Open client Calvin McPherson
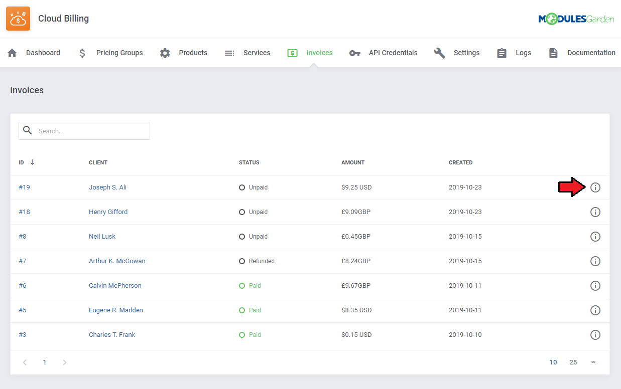 coord(115,286)
